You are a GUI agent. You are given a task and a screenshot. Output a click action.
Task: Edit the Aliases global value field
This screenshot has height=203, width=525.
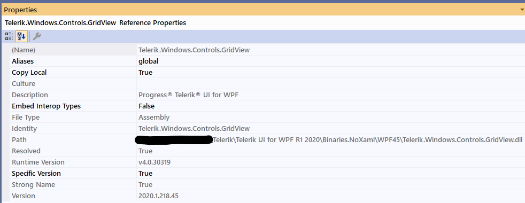pos(331,61)
